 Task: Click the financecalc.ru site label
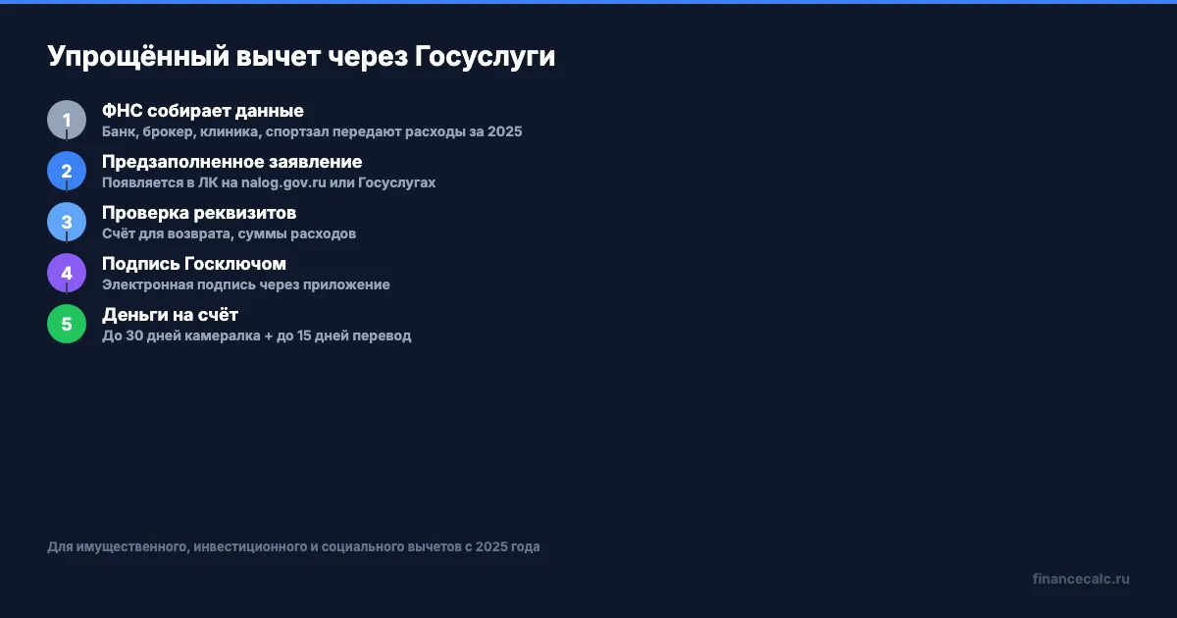(1081, 579)
